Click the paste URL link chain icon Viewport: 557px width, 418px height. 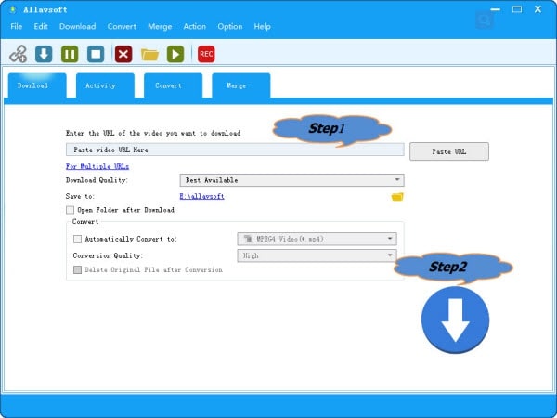[18, 54]
